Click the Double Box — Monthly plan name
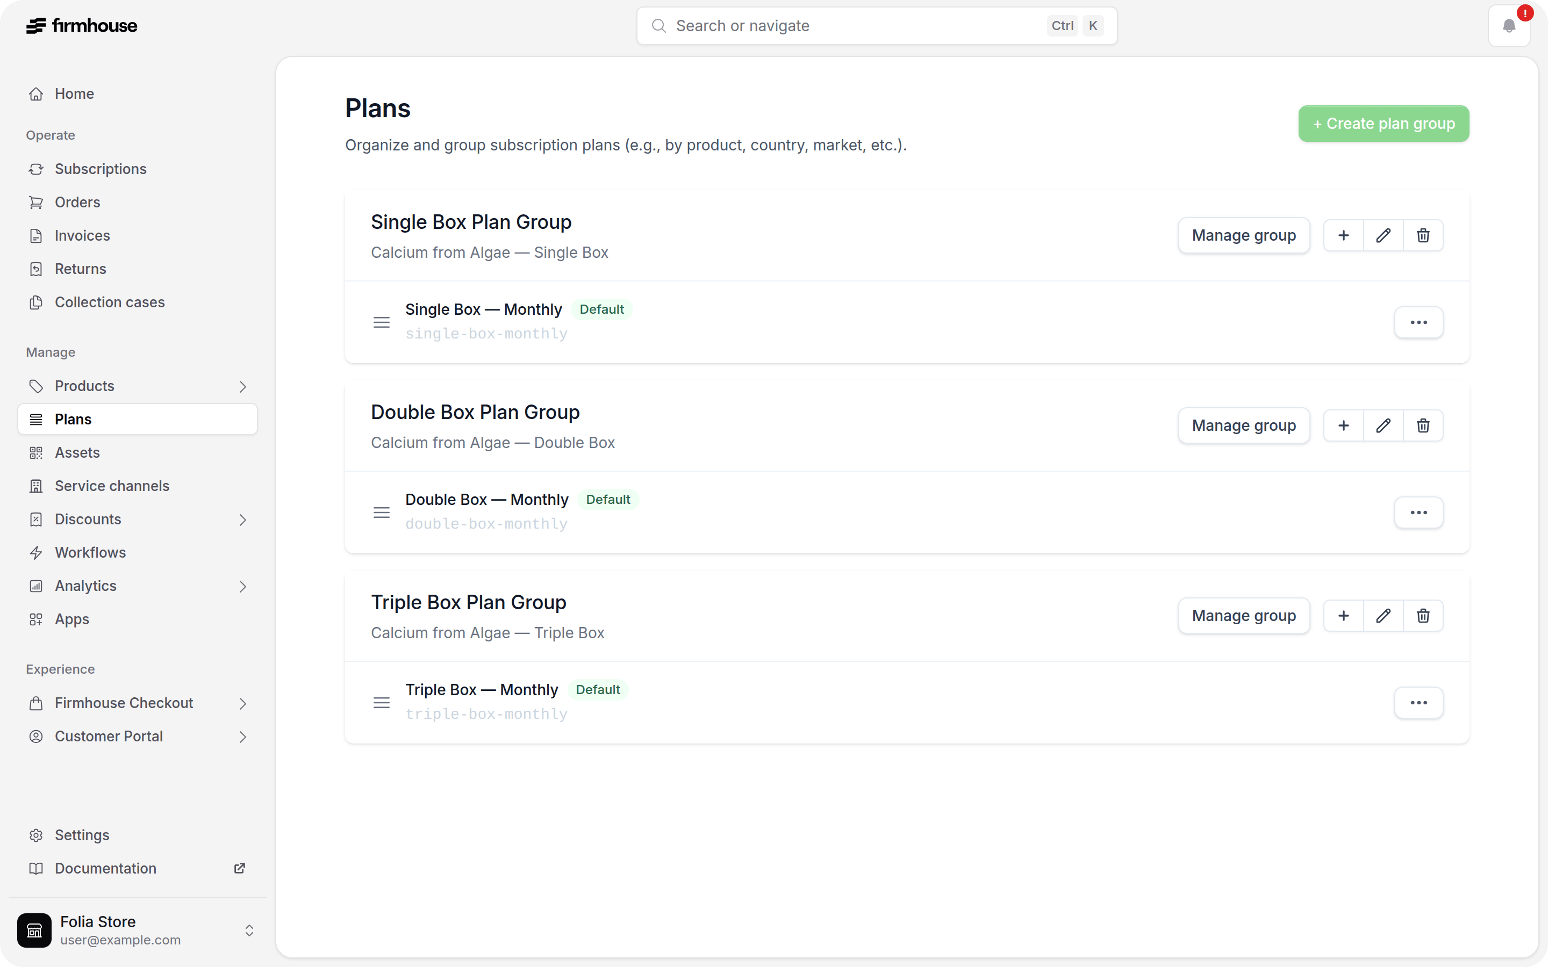 click(486, 500)
